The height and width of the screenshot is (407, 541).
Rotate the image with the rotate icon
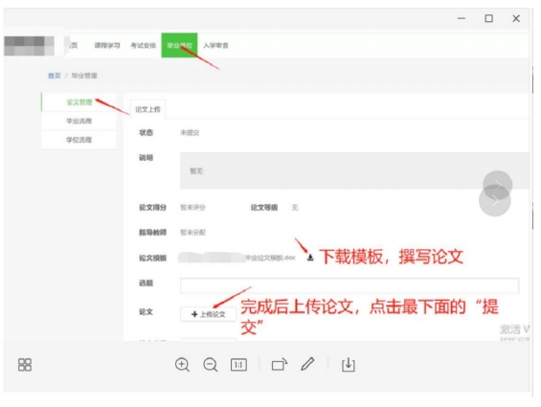pos(280,364)
